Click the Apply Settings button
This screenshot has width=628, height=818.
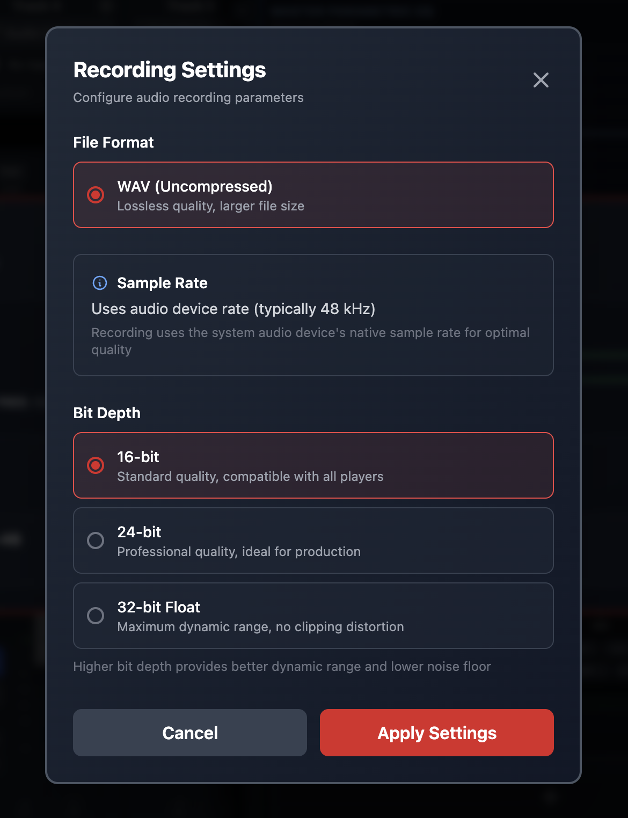[x=436, y=733]
